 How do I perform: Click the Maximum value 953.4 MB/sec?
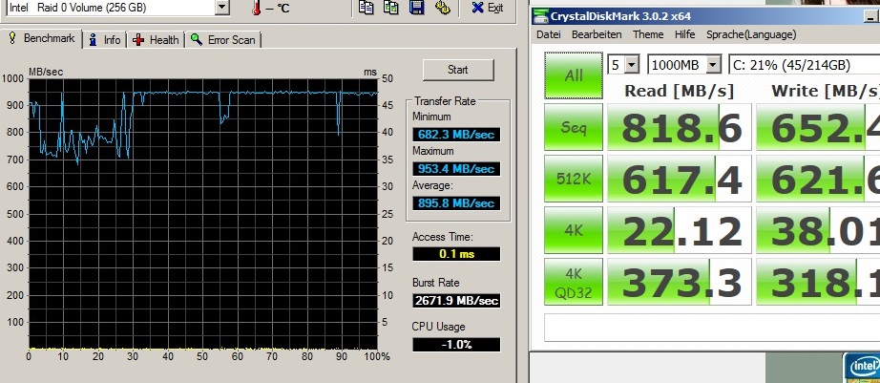coord(455,169)
